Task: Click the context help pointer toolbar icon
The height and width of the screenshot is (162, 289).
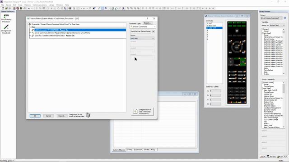Action: coord(94,8)
